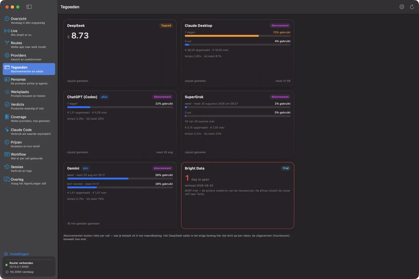Click 'dag te gaan' on Bright Data

[x=200, y=180]
